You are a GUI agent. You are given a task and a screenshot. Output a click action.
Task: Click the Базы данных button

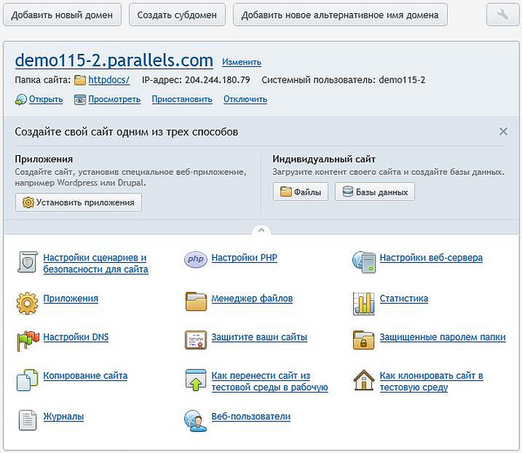pyautogui.click(x=375, y=192)
